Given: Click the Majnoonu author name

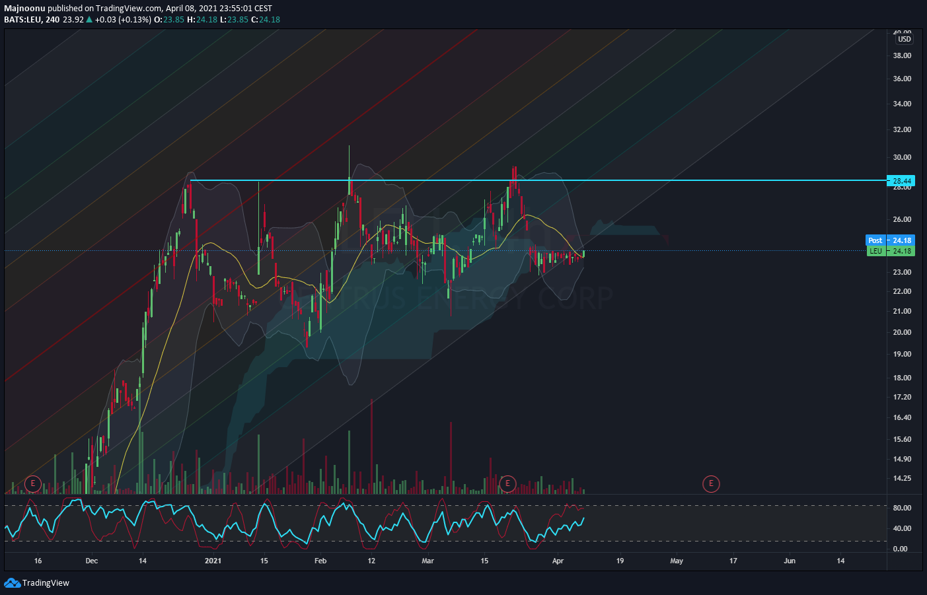Looking at the screenshot, I should [24, 9].
